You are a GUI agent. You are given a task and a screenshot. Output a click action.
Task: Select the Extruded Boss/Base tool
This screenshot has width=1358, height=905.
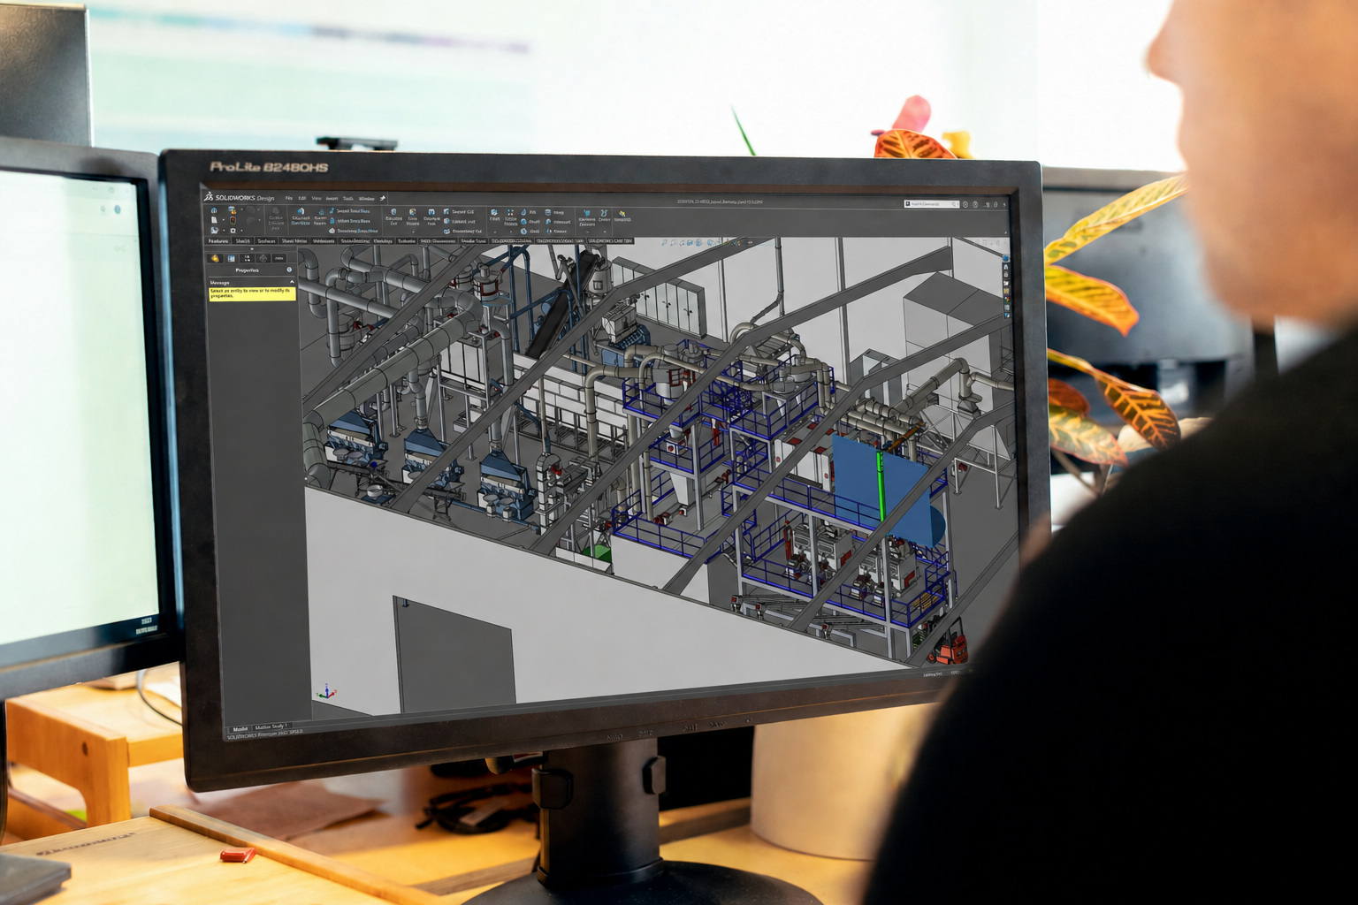pyautogui.click(x=301, y=217)
